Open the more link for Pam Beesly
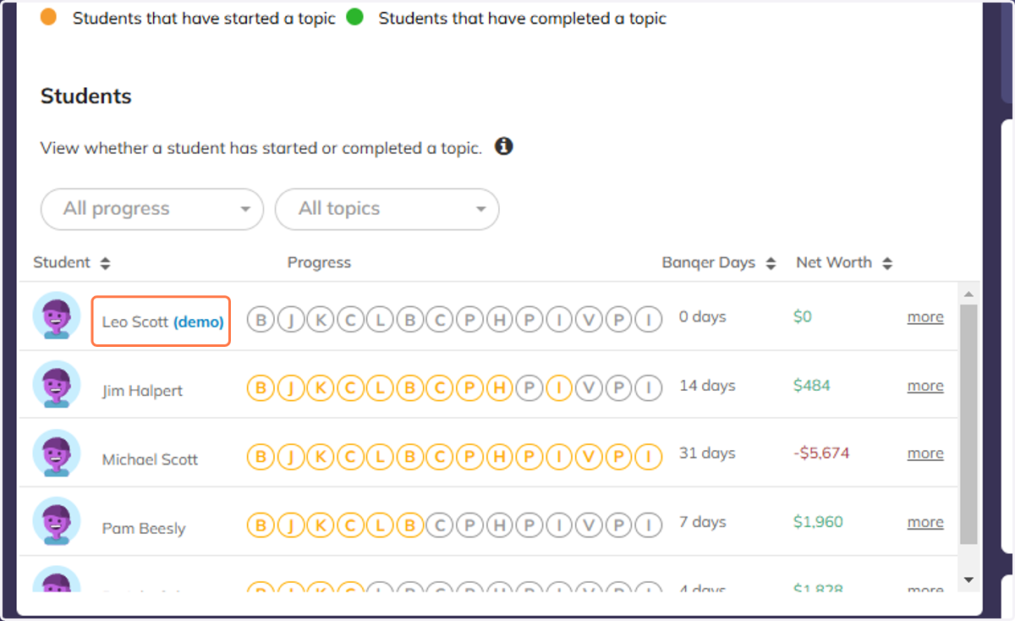This screenshot has height=621, width=1015. [x=925, y=522]
